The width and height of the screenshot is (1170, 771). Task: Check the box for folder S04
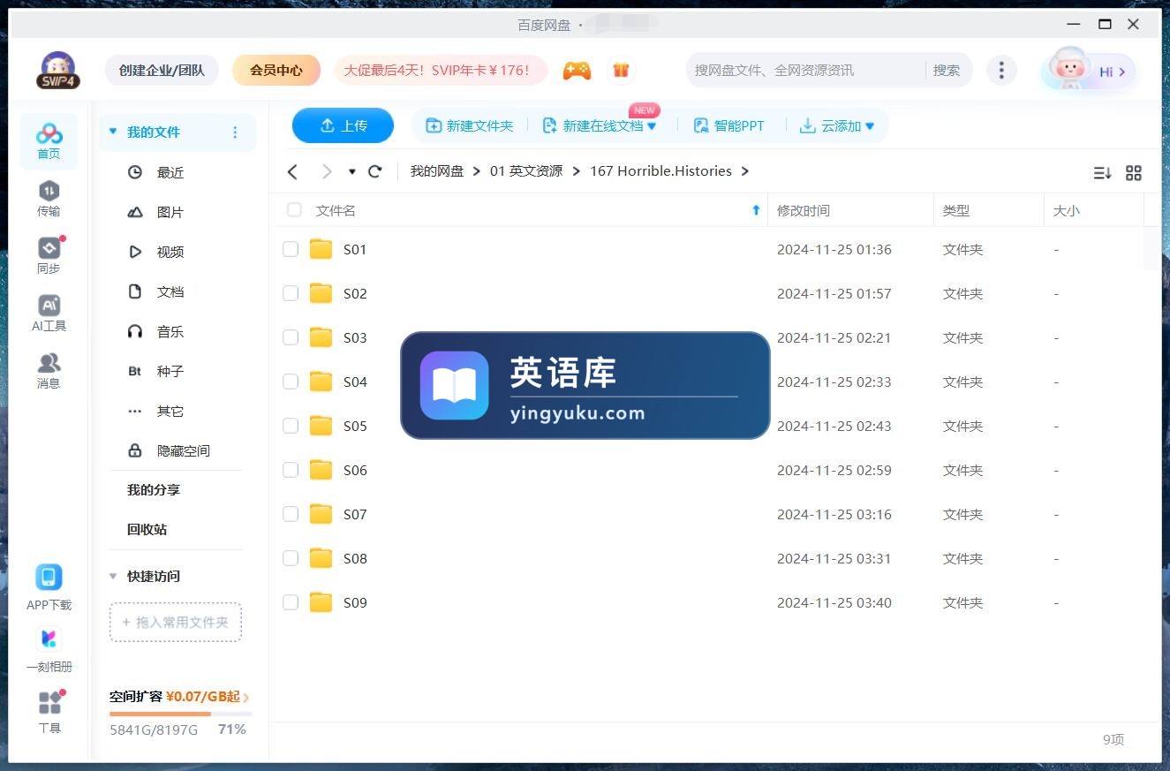pos(291,382)
